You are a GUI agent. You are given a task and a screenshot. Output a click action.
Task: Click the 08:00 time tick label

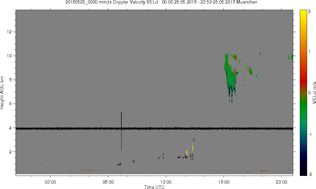[x=108, y=182]
